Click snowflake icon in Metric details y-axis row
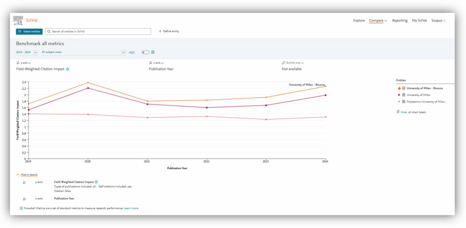Screen dimensions: 466x228 [96, 182]
